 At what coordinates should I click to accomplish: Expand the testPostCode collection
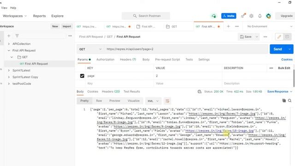(x=9, y=83)
